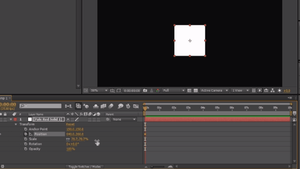
Task: Collapse the Pale Red Solid 1 layer
Action: pos(11,119)
